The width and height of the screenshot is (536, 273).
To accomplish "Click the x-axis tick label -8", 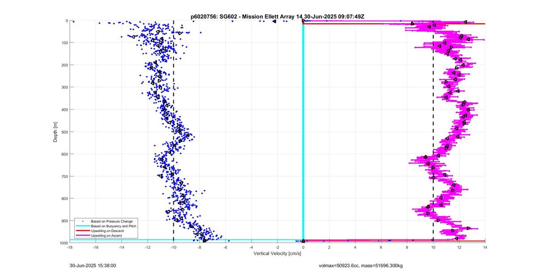I will pyautogui.click(x=199, y=247).
